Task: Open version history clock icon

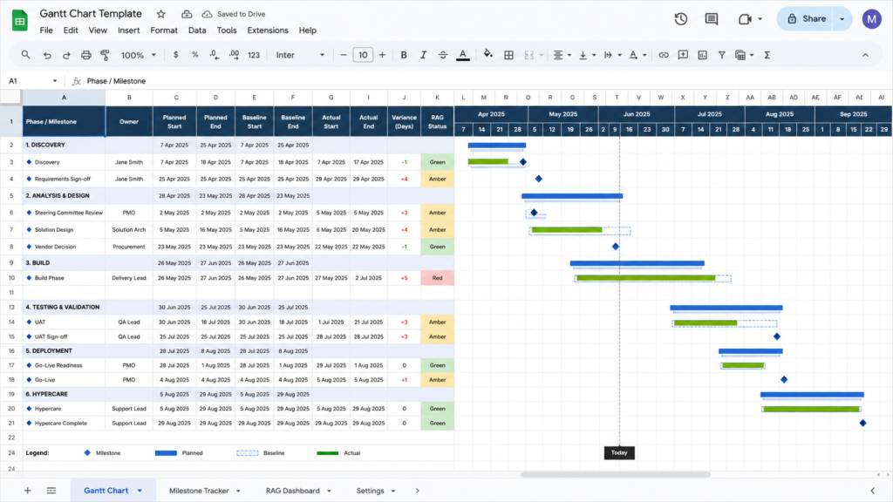Action: pos(680,19)
